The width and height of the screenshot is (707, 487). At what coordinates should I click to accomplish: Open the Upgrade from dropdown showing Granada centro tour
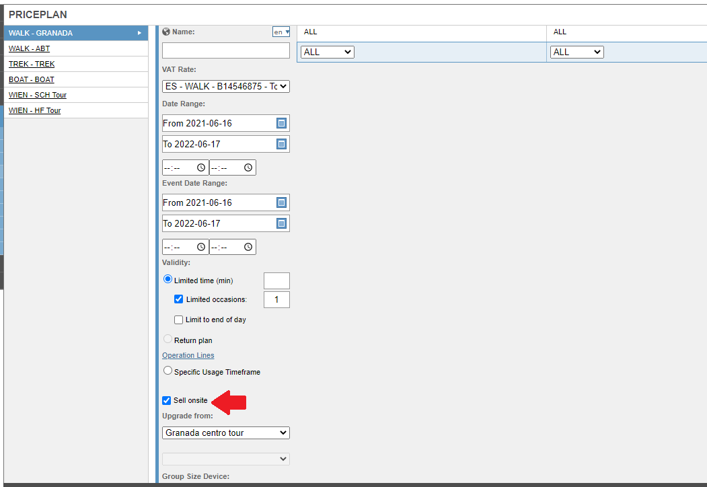225,433
